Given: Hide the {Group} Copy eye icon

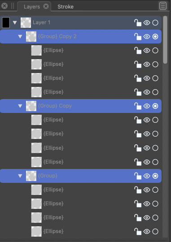Looking at the screenshot, I should (147, 106).
